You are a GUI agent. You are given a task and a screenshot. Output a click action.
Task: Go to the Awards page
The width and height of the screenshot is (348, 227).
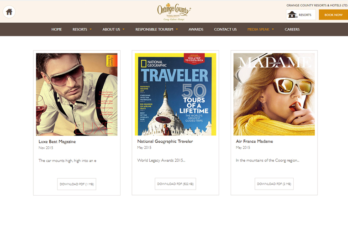tap(196, 29)
